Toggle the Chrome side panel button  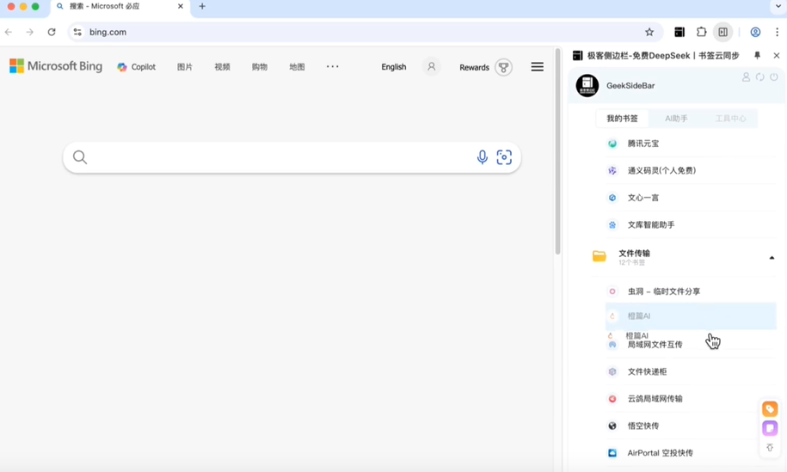pos(722,32)
